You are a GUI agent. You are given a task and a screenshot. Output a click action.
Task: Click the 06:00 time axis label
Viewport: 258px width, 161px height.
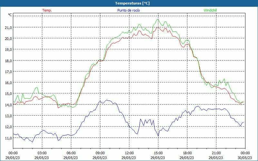coord(71,153)
